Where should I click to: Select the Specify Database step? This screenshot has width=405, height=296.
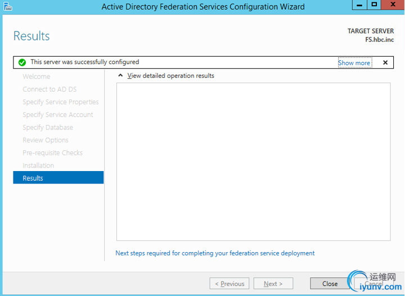[48, 127]
